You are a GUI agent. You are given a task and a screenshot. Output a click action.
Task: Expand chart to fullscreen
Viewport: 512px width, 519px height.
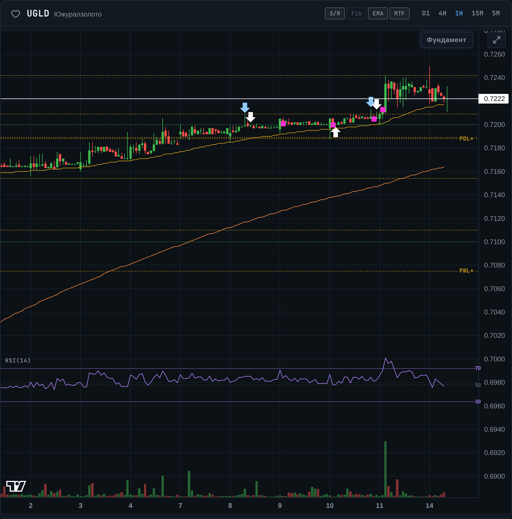click(x=497, y=40)
